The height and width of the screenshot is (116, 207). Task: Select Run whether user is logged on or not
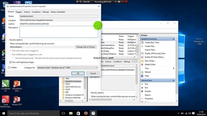point(11,54)
